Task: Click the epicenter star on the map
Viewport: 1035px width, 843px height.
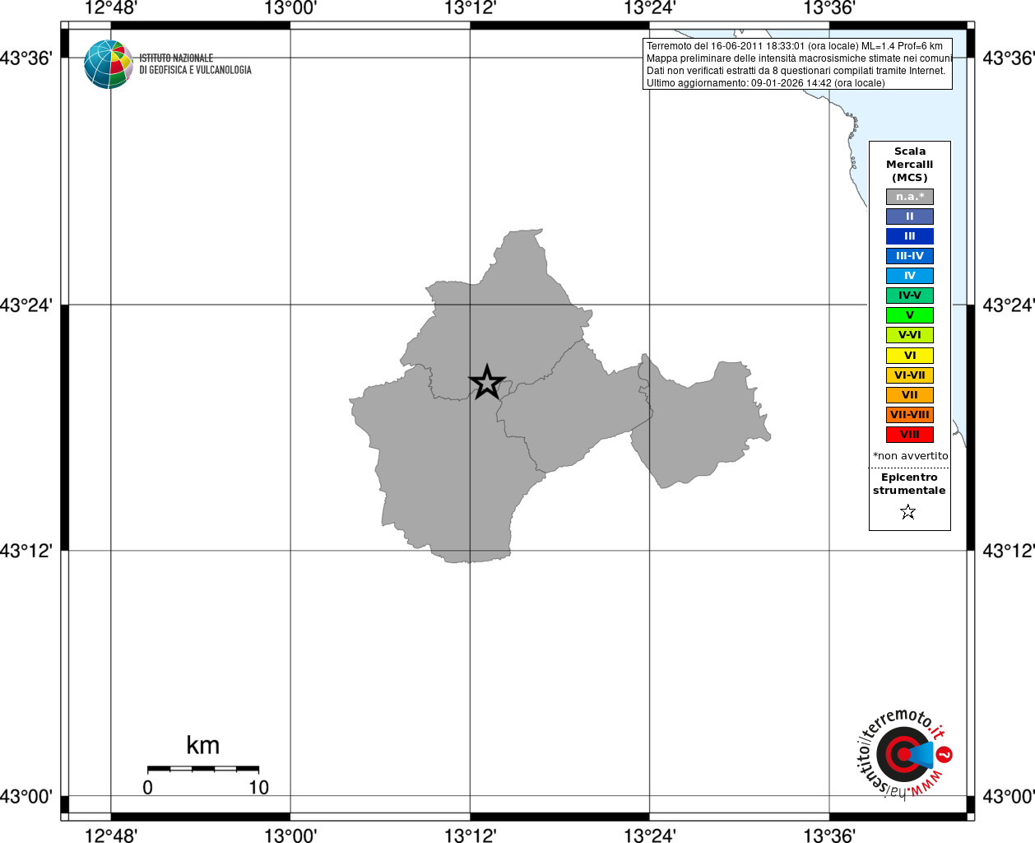Action: [486, 382]
